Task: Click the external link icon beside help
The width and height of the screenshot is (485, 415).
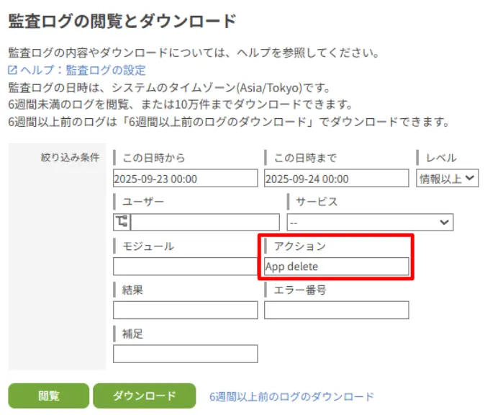Action: pos(13,71)
